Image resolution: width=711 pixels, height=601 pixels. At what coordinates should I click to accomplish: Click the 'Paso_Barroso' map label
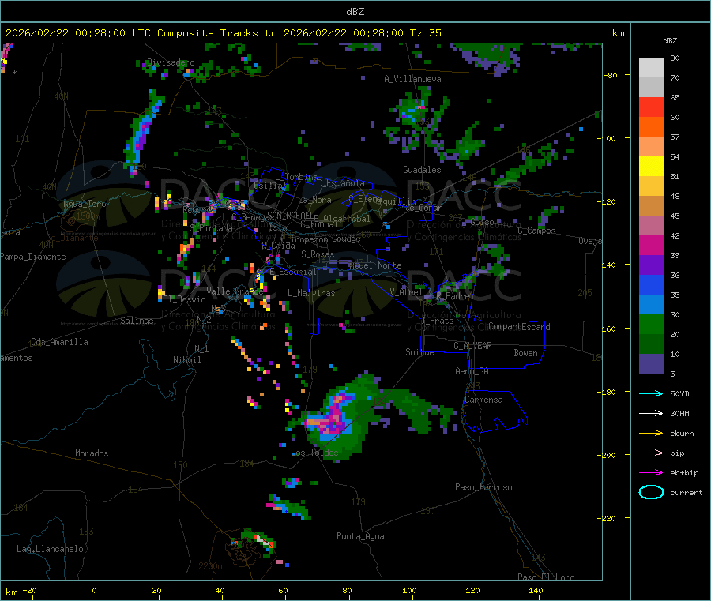point(483,488)
